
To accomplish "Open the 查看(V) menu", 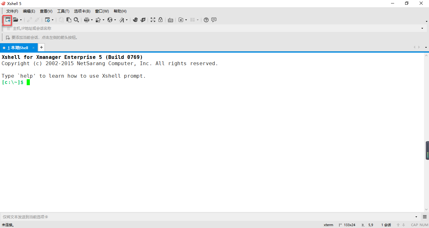I will coord(46,11).
